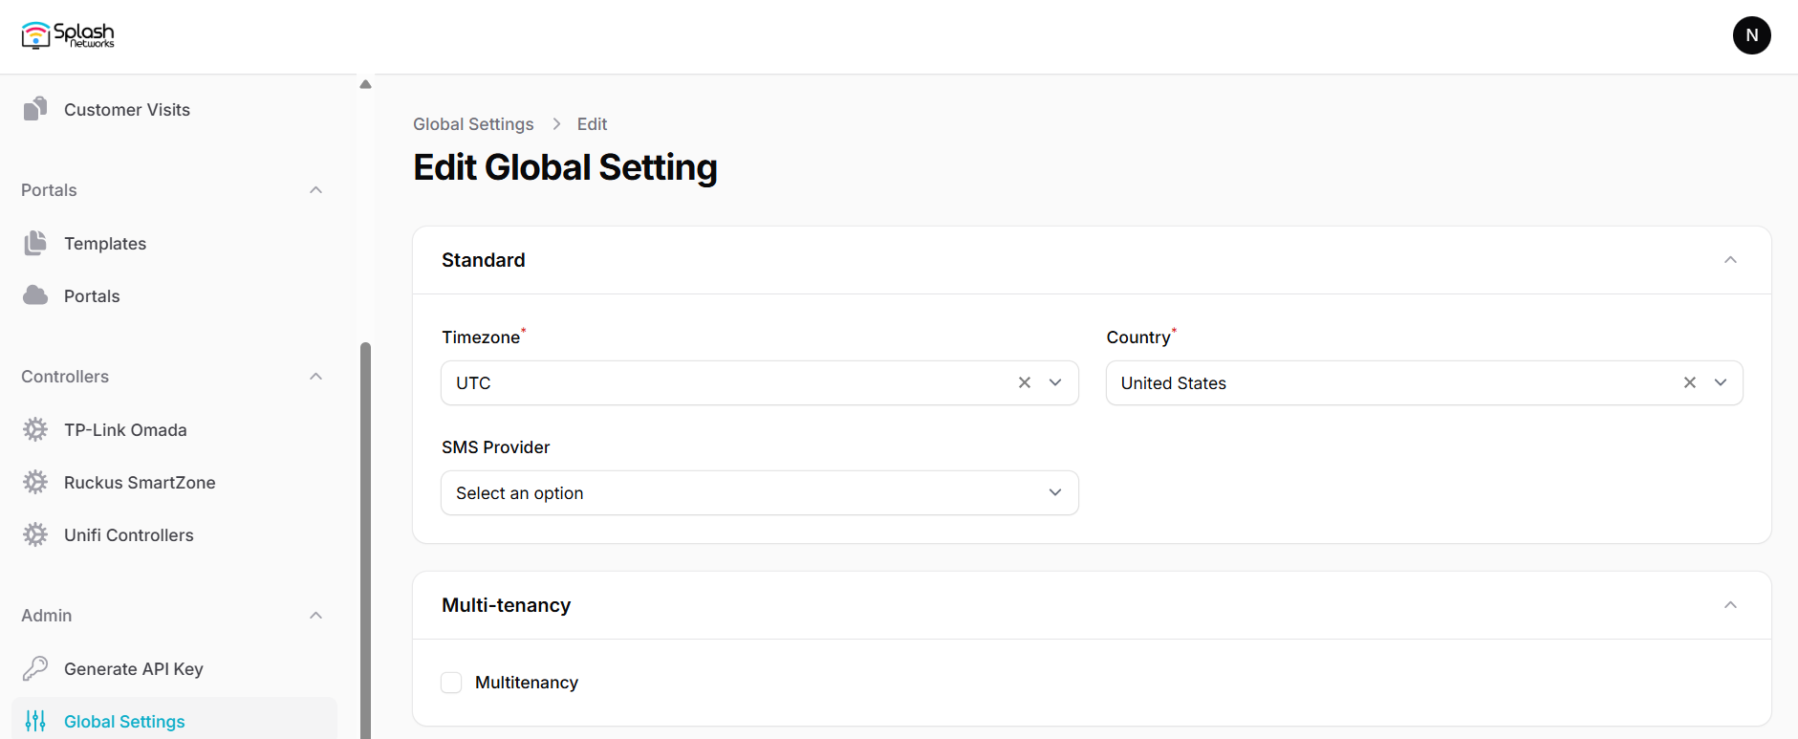Enable the Multitenancy checkbox
Image resolution: width=1798 pixels, height=739 pixels.
point(451,683)
